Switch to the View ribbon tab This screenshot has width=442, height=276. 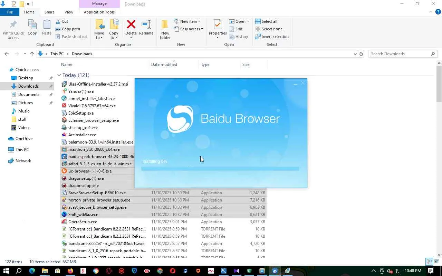click(x=69, y=12)
